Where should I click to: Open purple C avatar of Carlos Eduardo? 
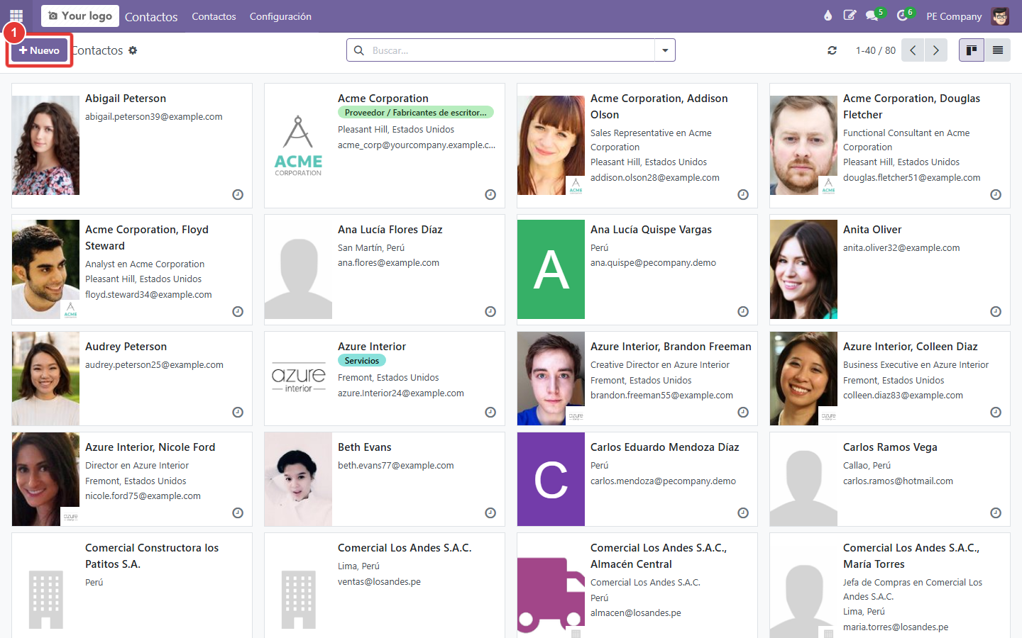[551, 479]
